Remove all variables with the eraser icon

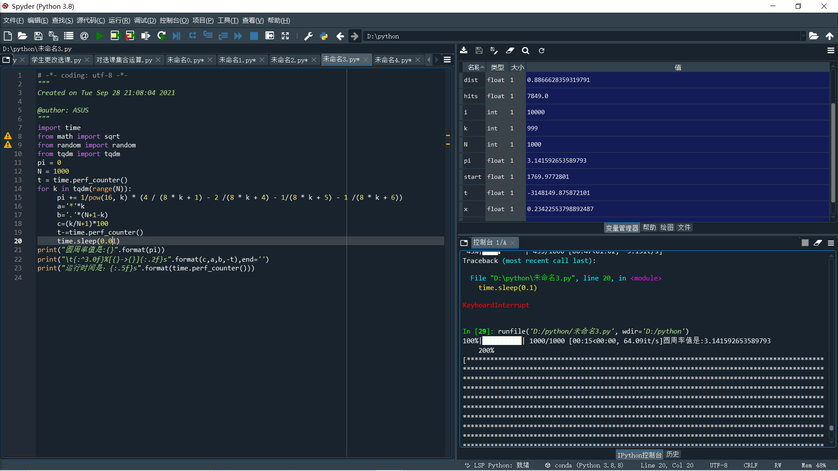point(510,51)
